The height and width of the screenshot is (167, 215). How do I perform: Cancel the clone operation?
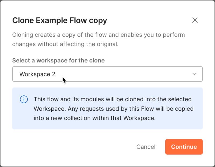coord(146,147)
